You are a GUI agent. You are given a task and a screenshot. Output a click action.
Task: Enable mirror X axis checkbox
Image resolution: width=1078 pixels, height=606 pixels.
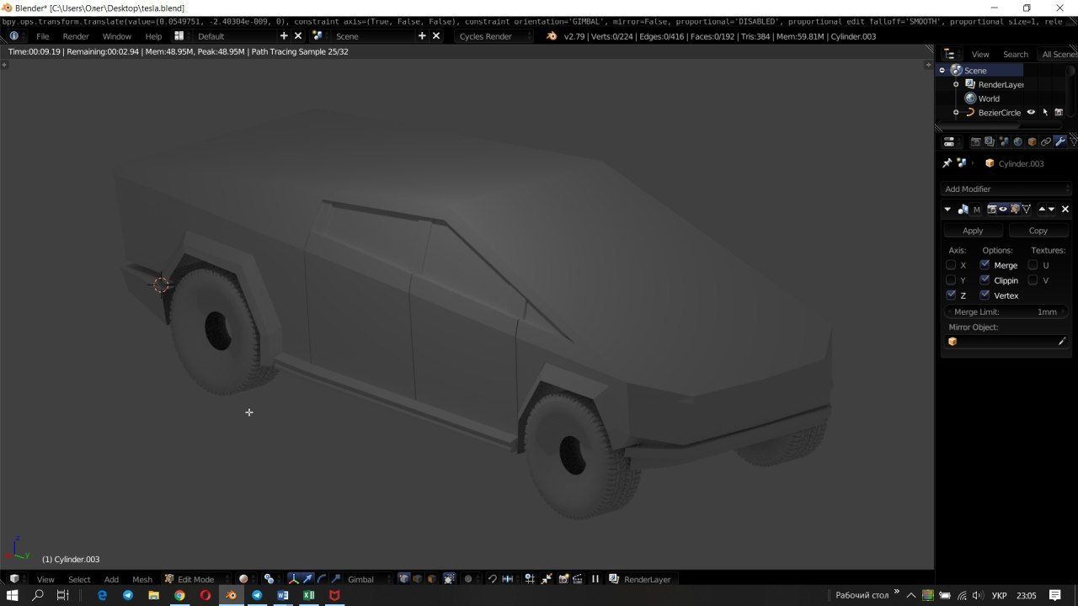point(951,265)
